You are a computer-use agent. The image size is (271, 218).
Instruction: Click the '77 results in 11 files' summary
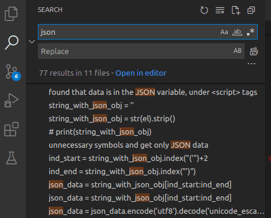pos(75,73)
